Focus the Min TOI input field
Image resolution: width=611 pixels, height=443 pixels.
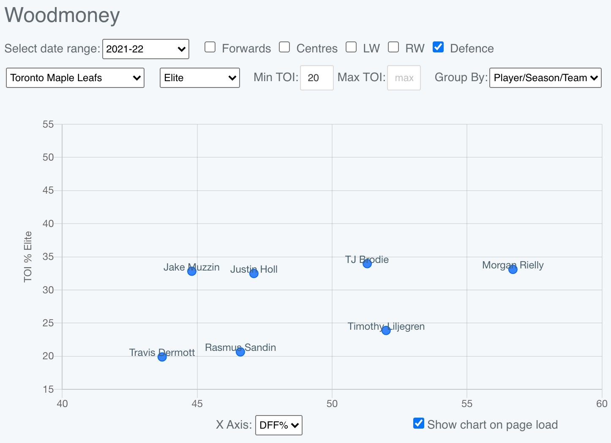317,78
